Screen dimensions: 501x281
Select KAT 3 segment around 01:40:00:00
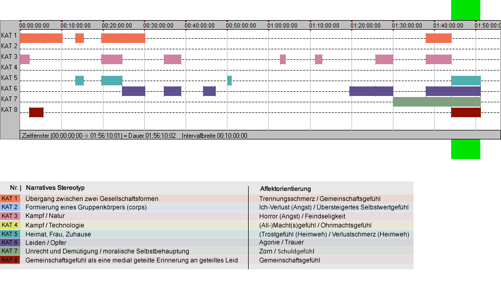coord(438,59)
